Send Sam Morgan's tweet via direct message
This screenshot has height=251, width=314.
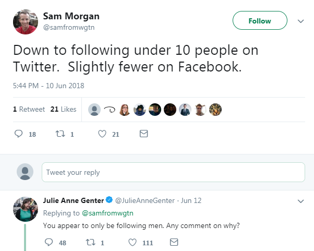pos(144,134)
